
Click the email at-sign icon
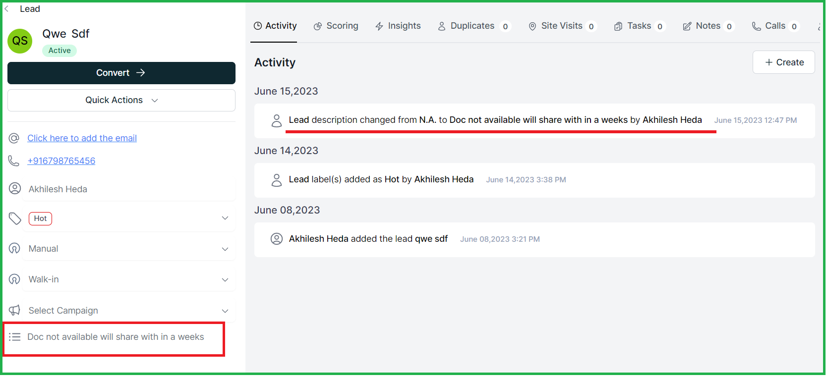tap(14, 138)
